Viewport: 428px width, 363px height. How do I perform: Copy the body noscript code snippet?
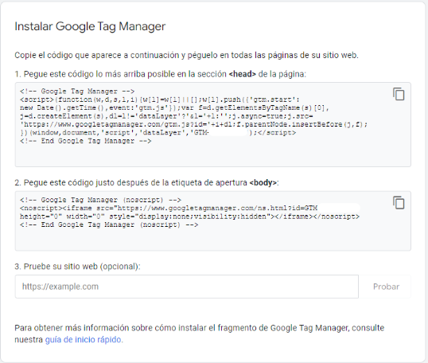click(399, 203)
